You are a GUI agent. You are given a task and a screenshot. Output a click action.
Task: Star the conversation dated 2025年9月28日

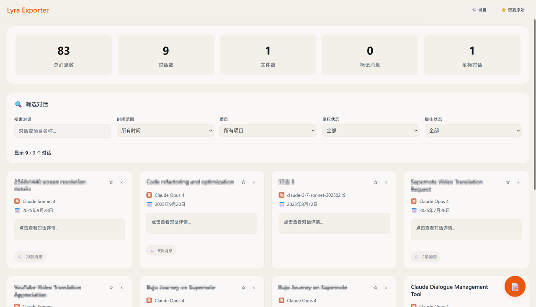click(111, 182)
